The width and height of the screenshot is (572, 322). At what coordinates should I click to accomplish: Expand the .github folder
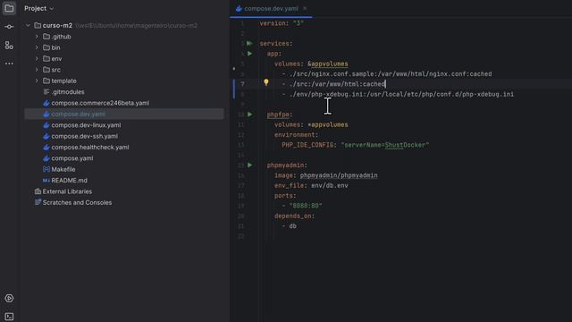click(x=37, y=37)
